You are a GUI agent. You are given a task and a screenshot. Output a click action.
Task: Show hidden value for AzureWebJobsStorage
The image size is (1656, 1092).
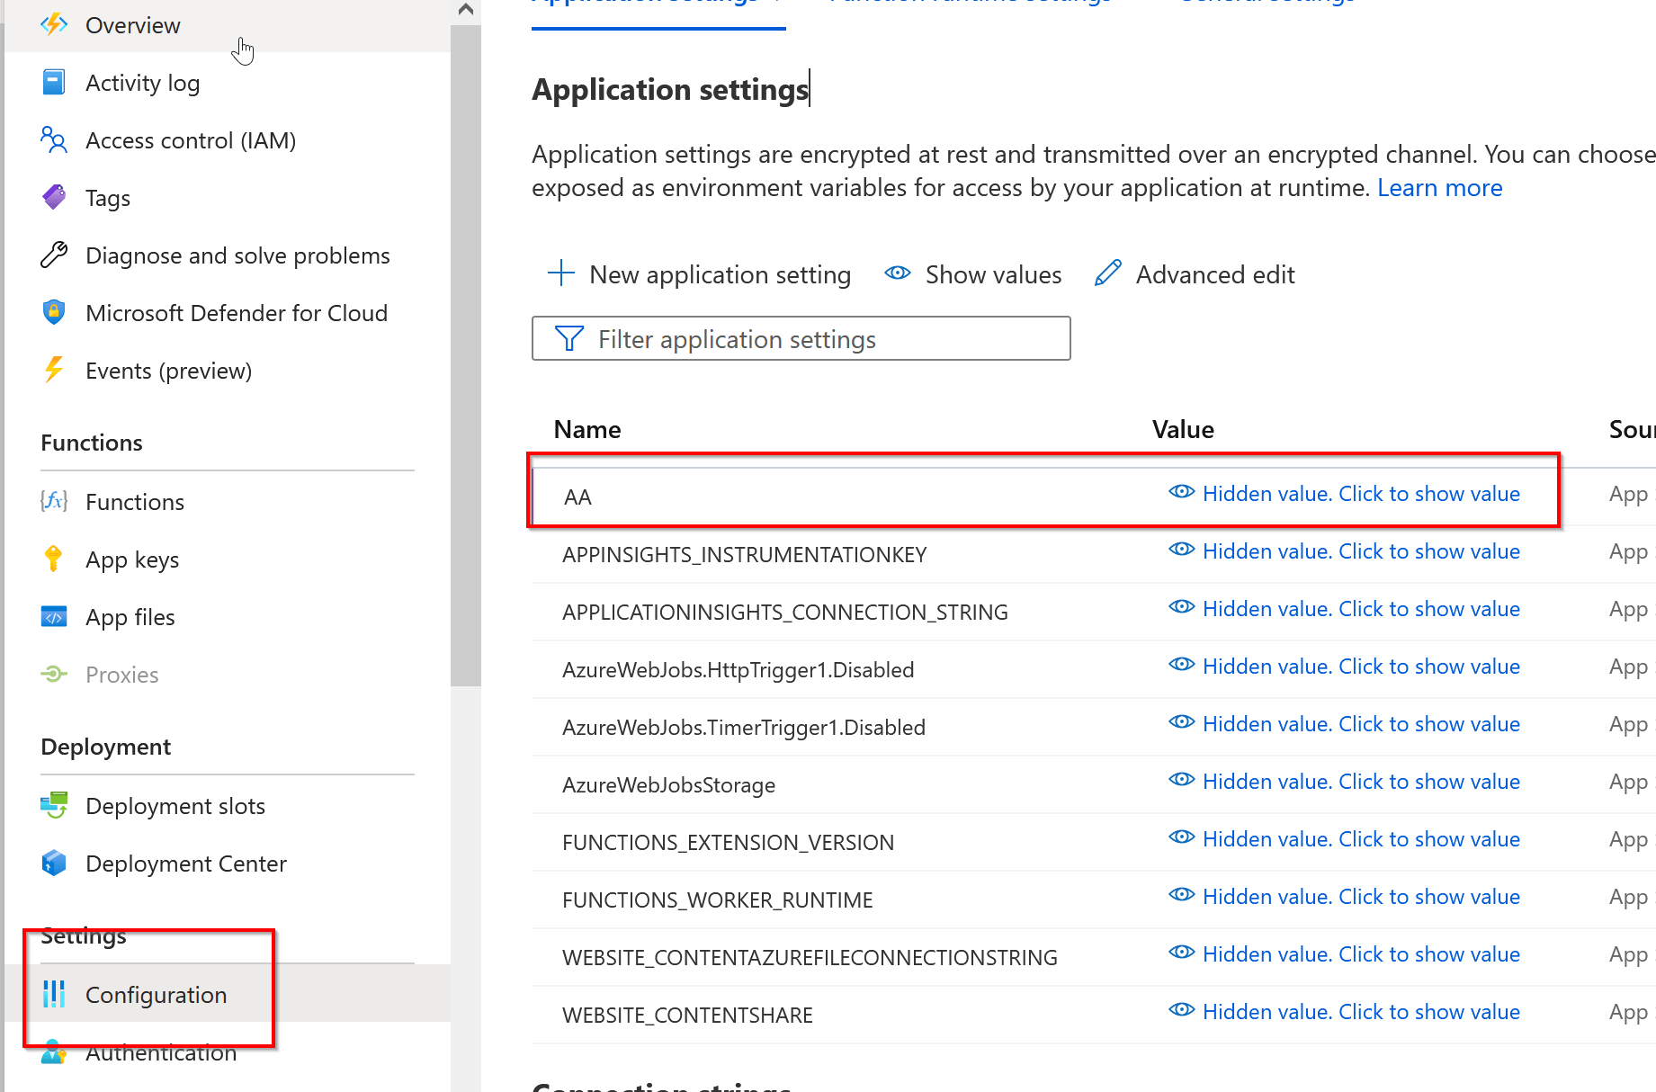pos(1360,782)
